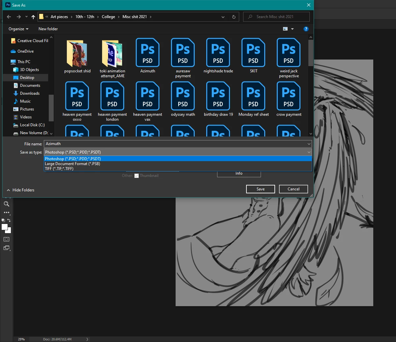
Task: Open Photoshop Edit Toolbar three dots
Action: coord(6,212)
